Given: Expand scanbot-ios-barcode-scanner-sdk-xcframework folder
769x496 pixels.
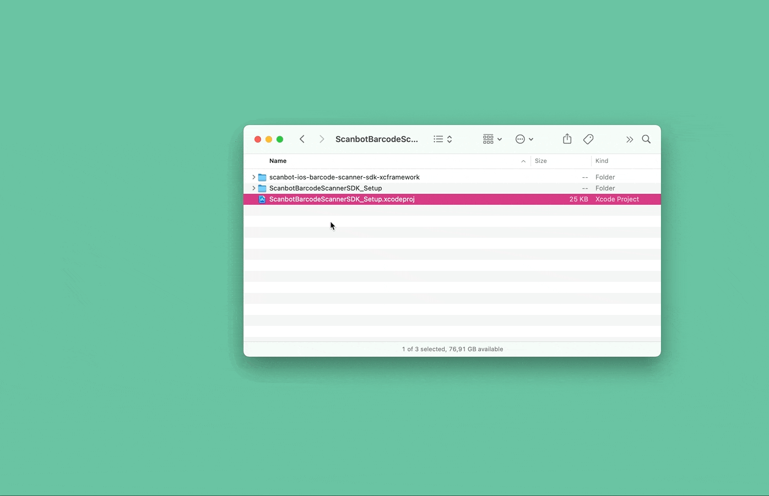Looking at the screenshot, I should pyautogui.click(x=253, y=177).
